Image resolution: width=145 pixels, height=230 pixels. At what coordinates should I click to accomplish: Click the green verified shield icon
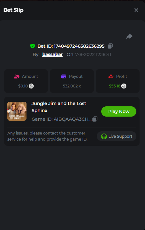[33, 46]
